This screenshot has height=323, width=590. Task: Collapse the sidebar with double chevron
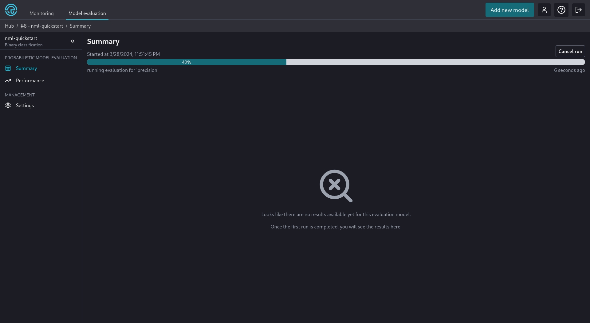73,41
